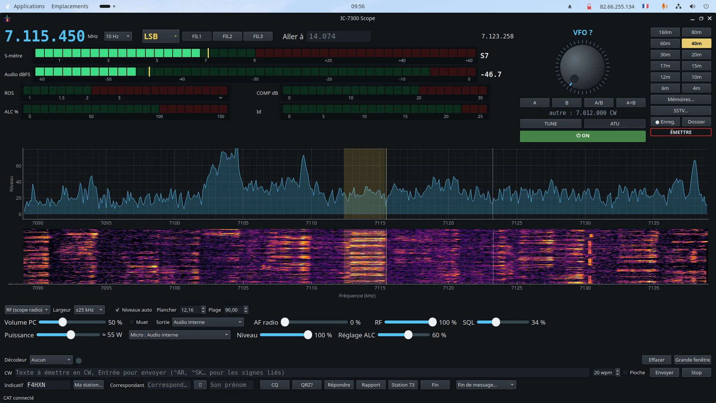716x403 pixels.
Task: Click the Puissance power slider handle
Action: tap(71, 335)
